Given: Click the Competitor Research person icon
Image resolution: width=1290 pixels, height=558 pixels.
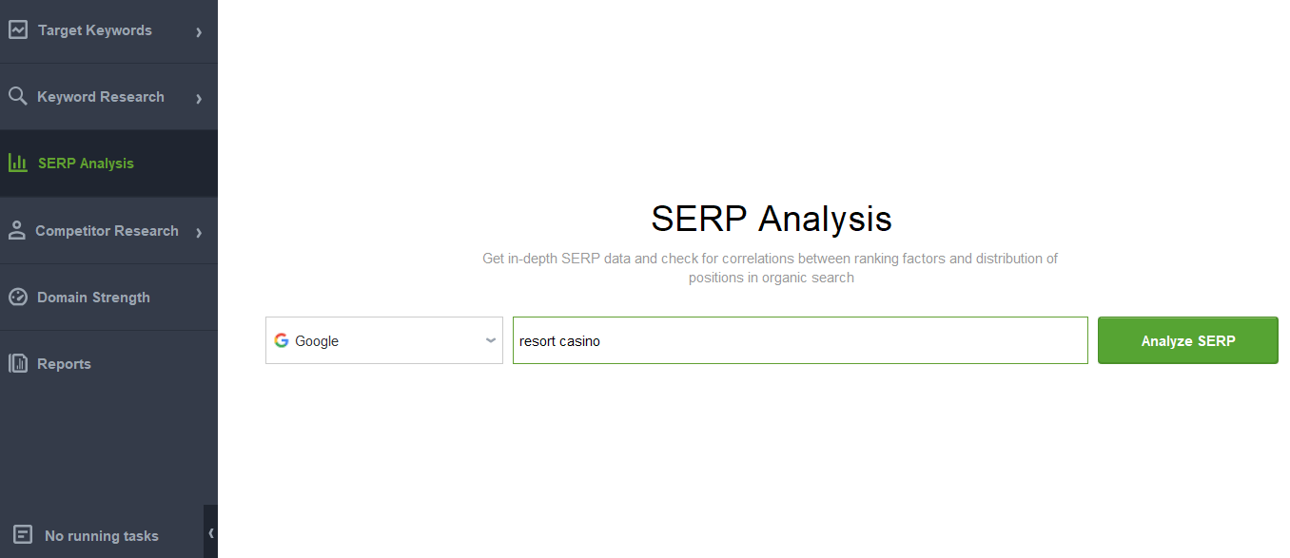Looking at the screenshot, I should pos(16,230).
